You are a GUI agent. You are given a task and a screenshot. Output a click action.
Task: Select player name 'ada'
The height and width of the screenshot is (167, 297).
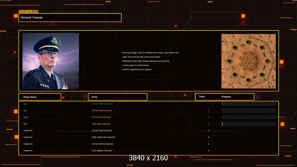[x=25, y=104]
